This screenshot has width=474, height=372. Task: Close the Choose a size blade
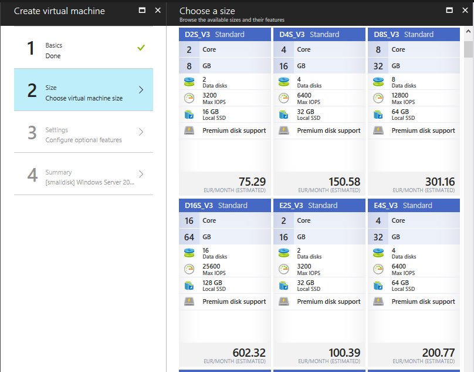pos(465,11)
